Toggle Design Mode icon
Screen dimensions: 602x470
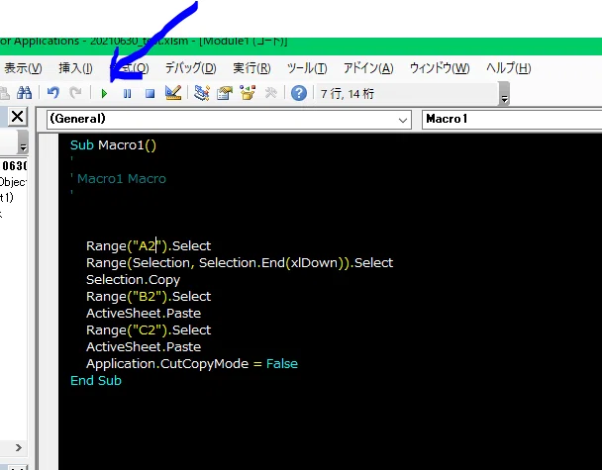click(x=173, y=92)
